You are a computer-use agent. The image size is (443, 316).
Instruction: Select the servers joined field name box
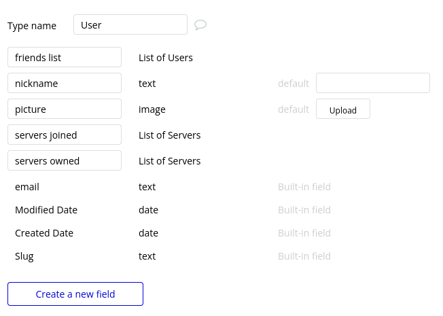(65, 135)
